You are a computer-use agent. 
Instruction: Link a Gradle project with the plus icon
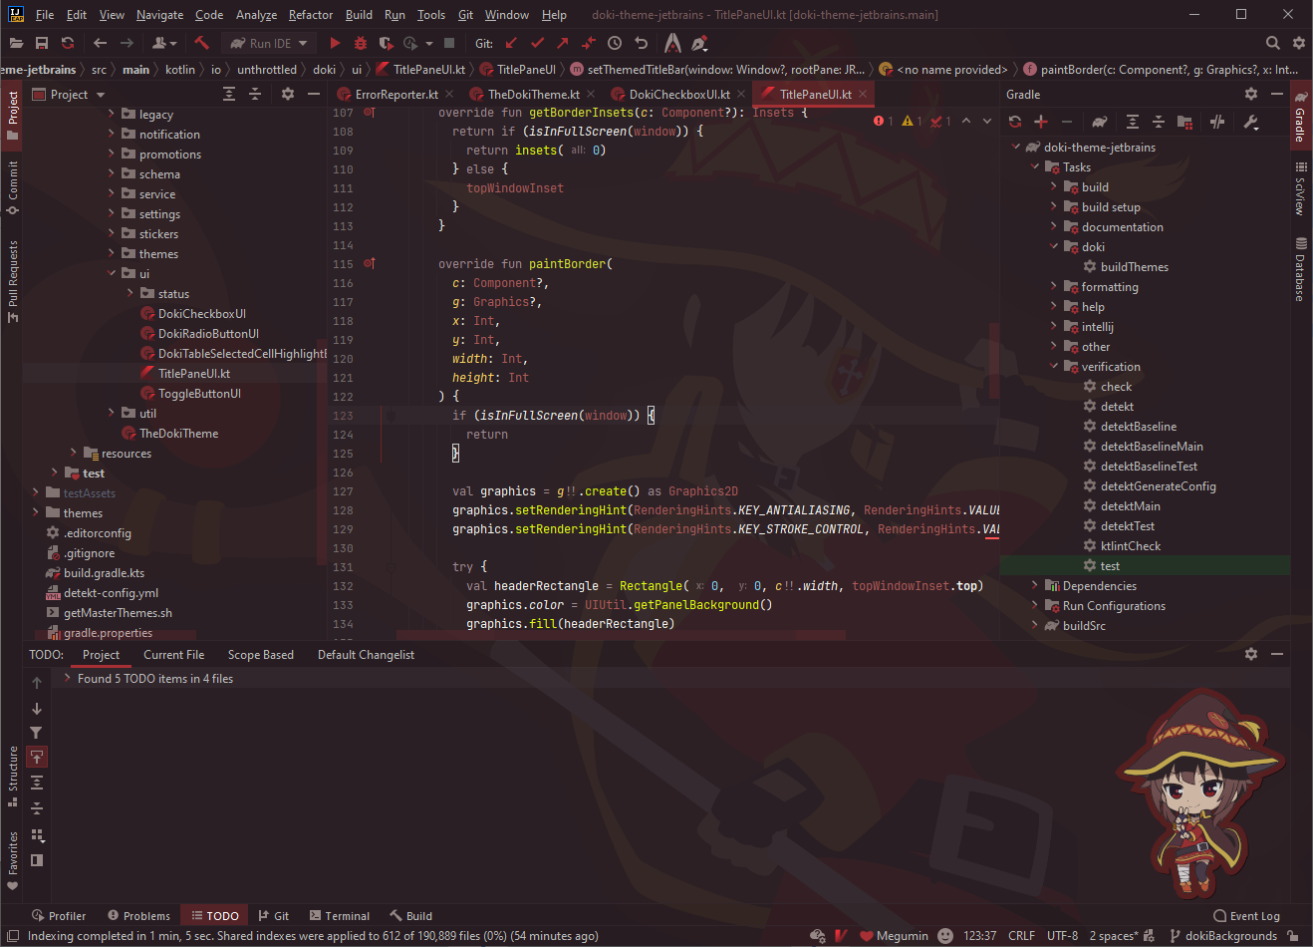tap(1041, 122)
